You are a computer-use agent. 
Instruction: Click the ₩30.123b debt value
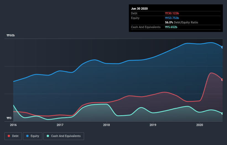pos(172,13)
